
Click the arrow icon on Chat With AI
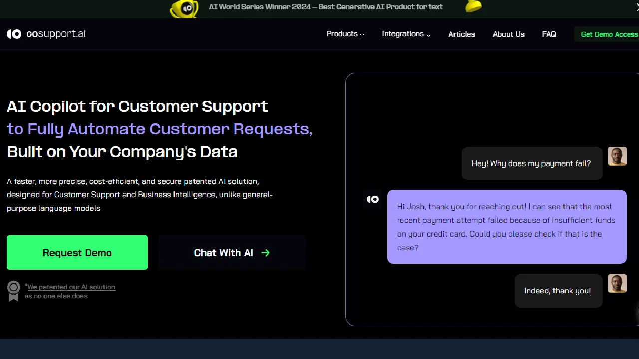pos(265,253)
